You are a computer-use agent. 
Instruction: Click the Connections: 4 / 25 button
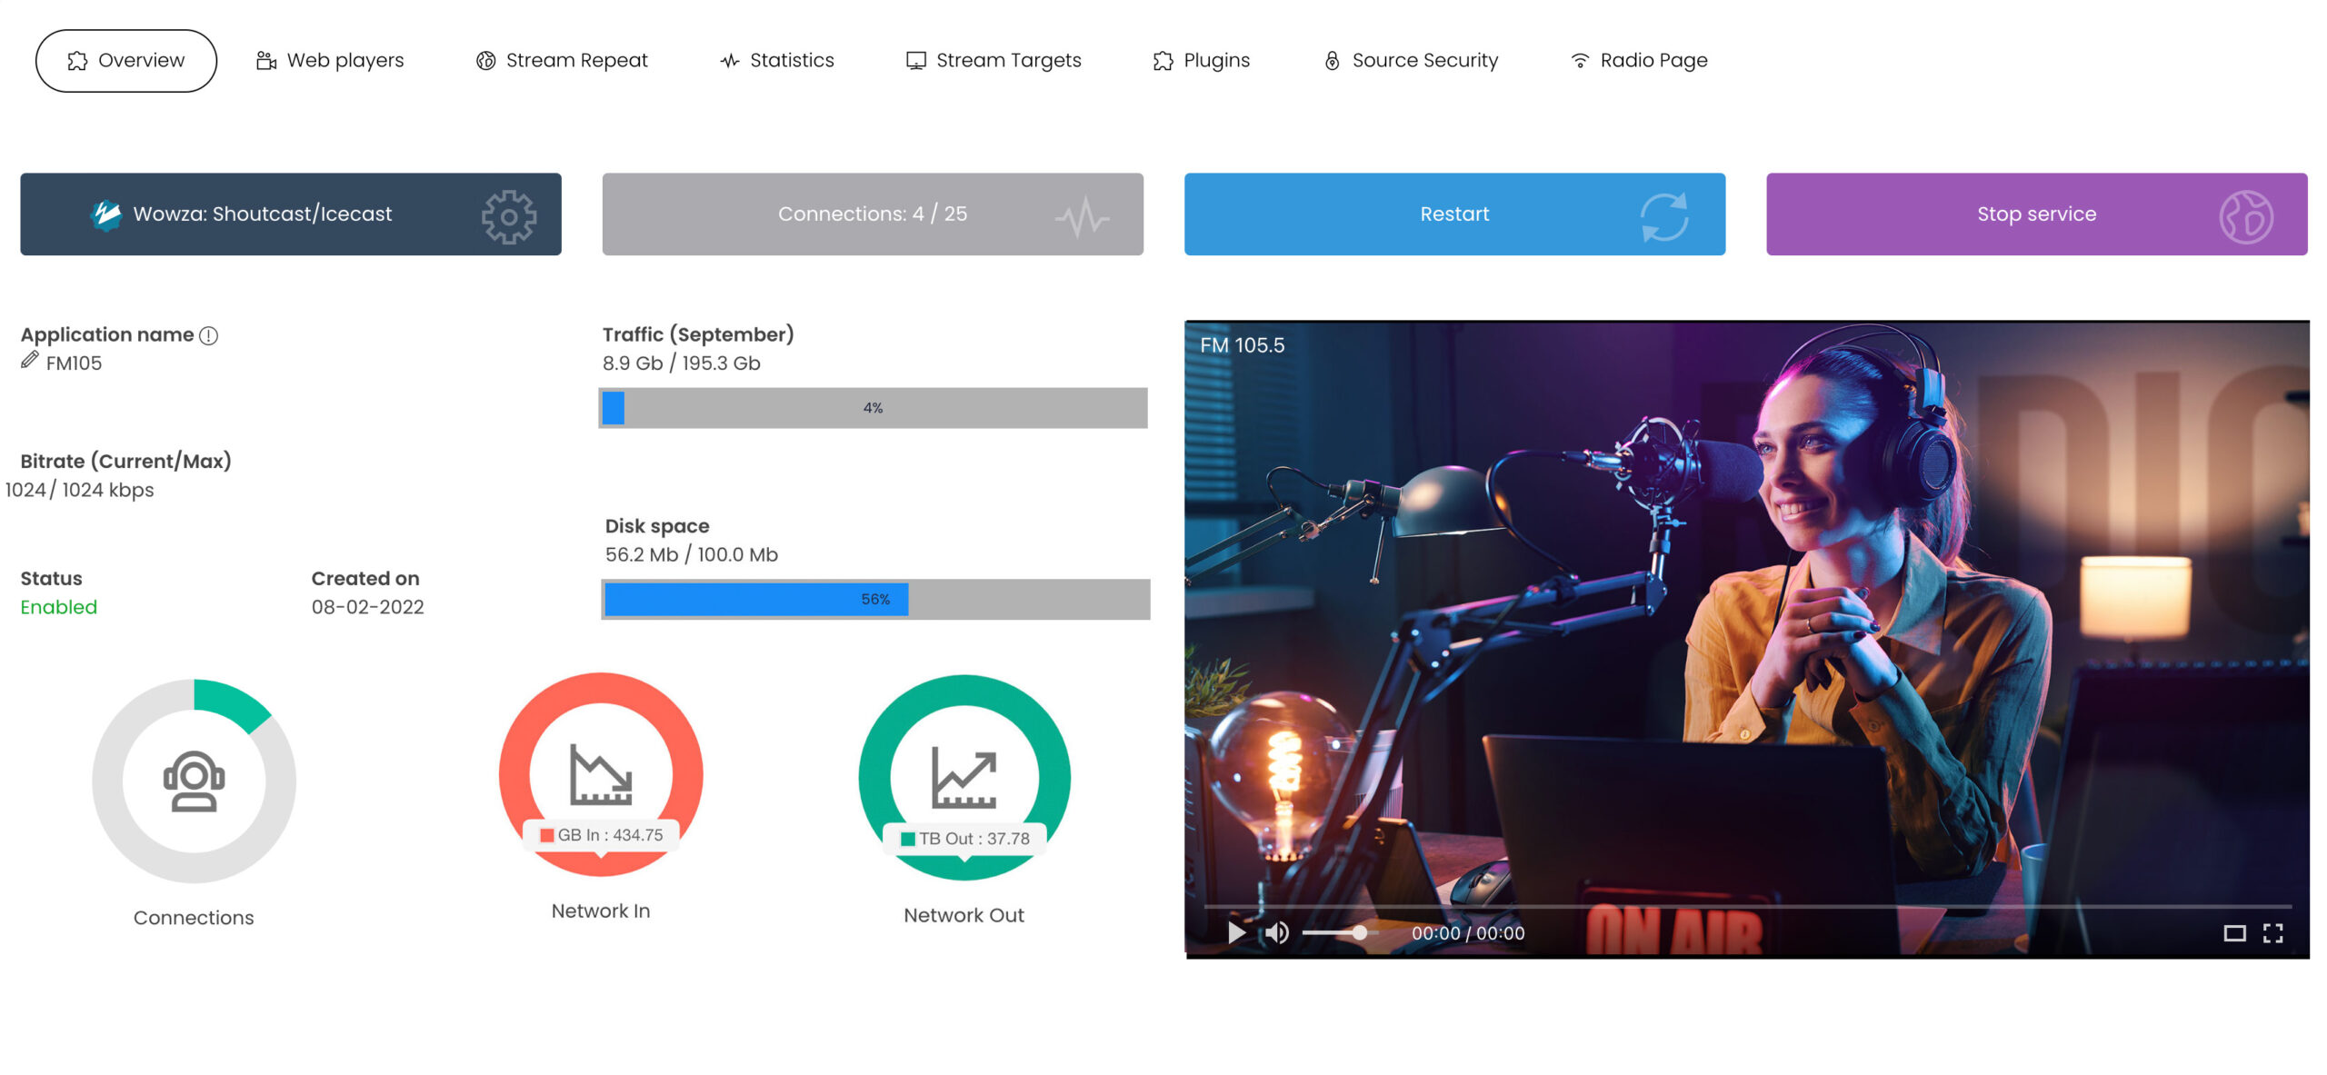click(x=872, y=214)
